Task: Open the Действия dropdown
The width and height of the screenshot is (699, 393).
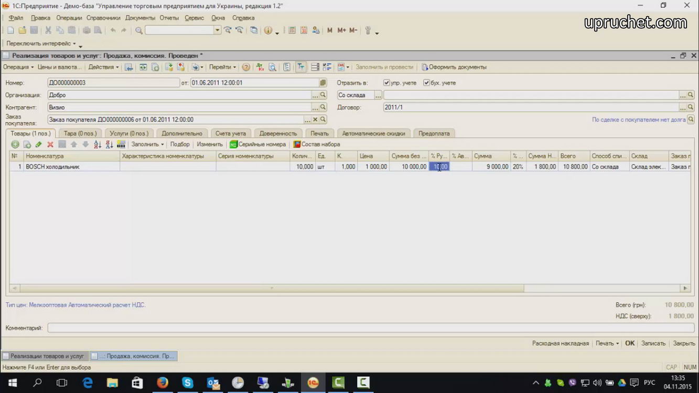Action: tap(103, 67)
